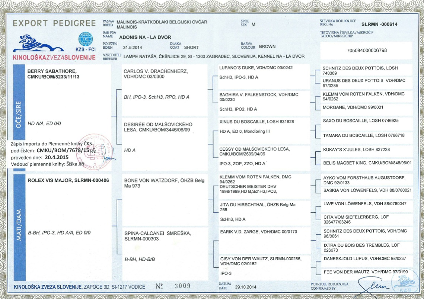This screenshot has width=424, height=299.
Task: Select SPINA-CALCANEI SMREŠKA entry
Action: pyautogui.click(x=165, y=254)
